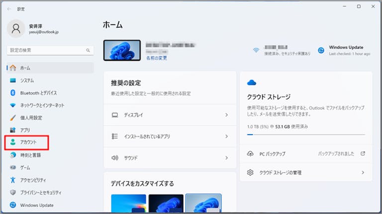The width and height of the screenshot is (382, 214).
Task: Click the アカウント person icon
Action: pos(13,143)
